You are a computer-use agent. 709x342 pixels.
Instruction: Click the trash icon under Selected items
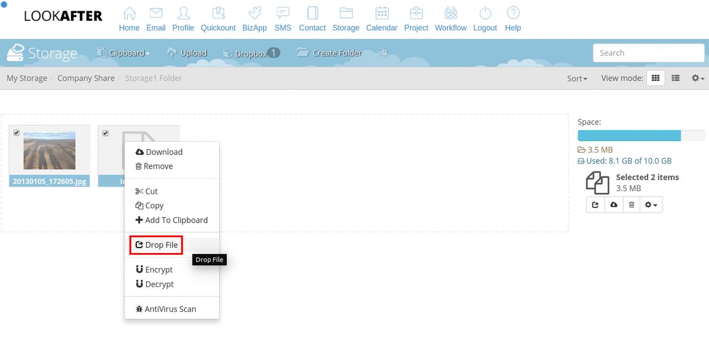[631, 205]
